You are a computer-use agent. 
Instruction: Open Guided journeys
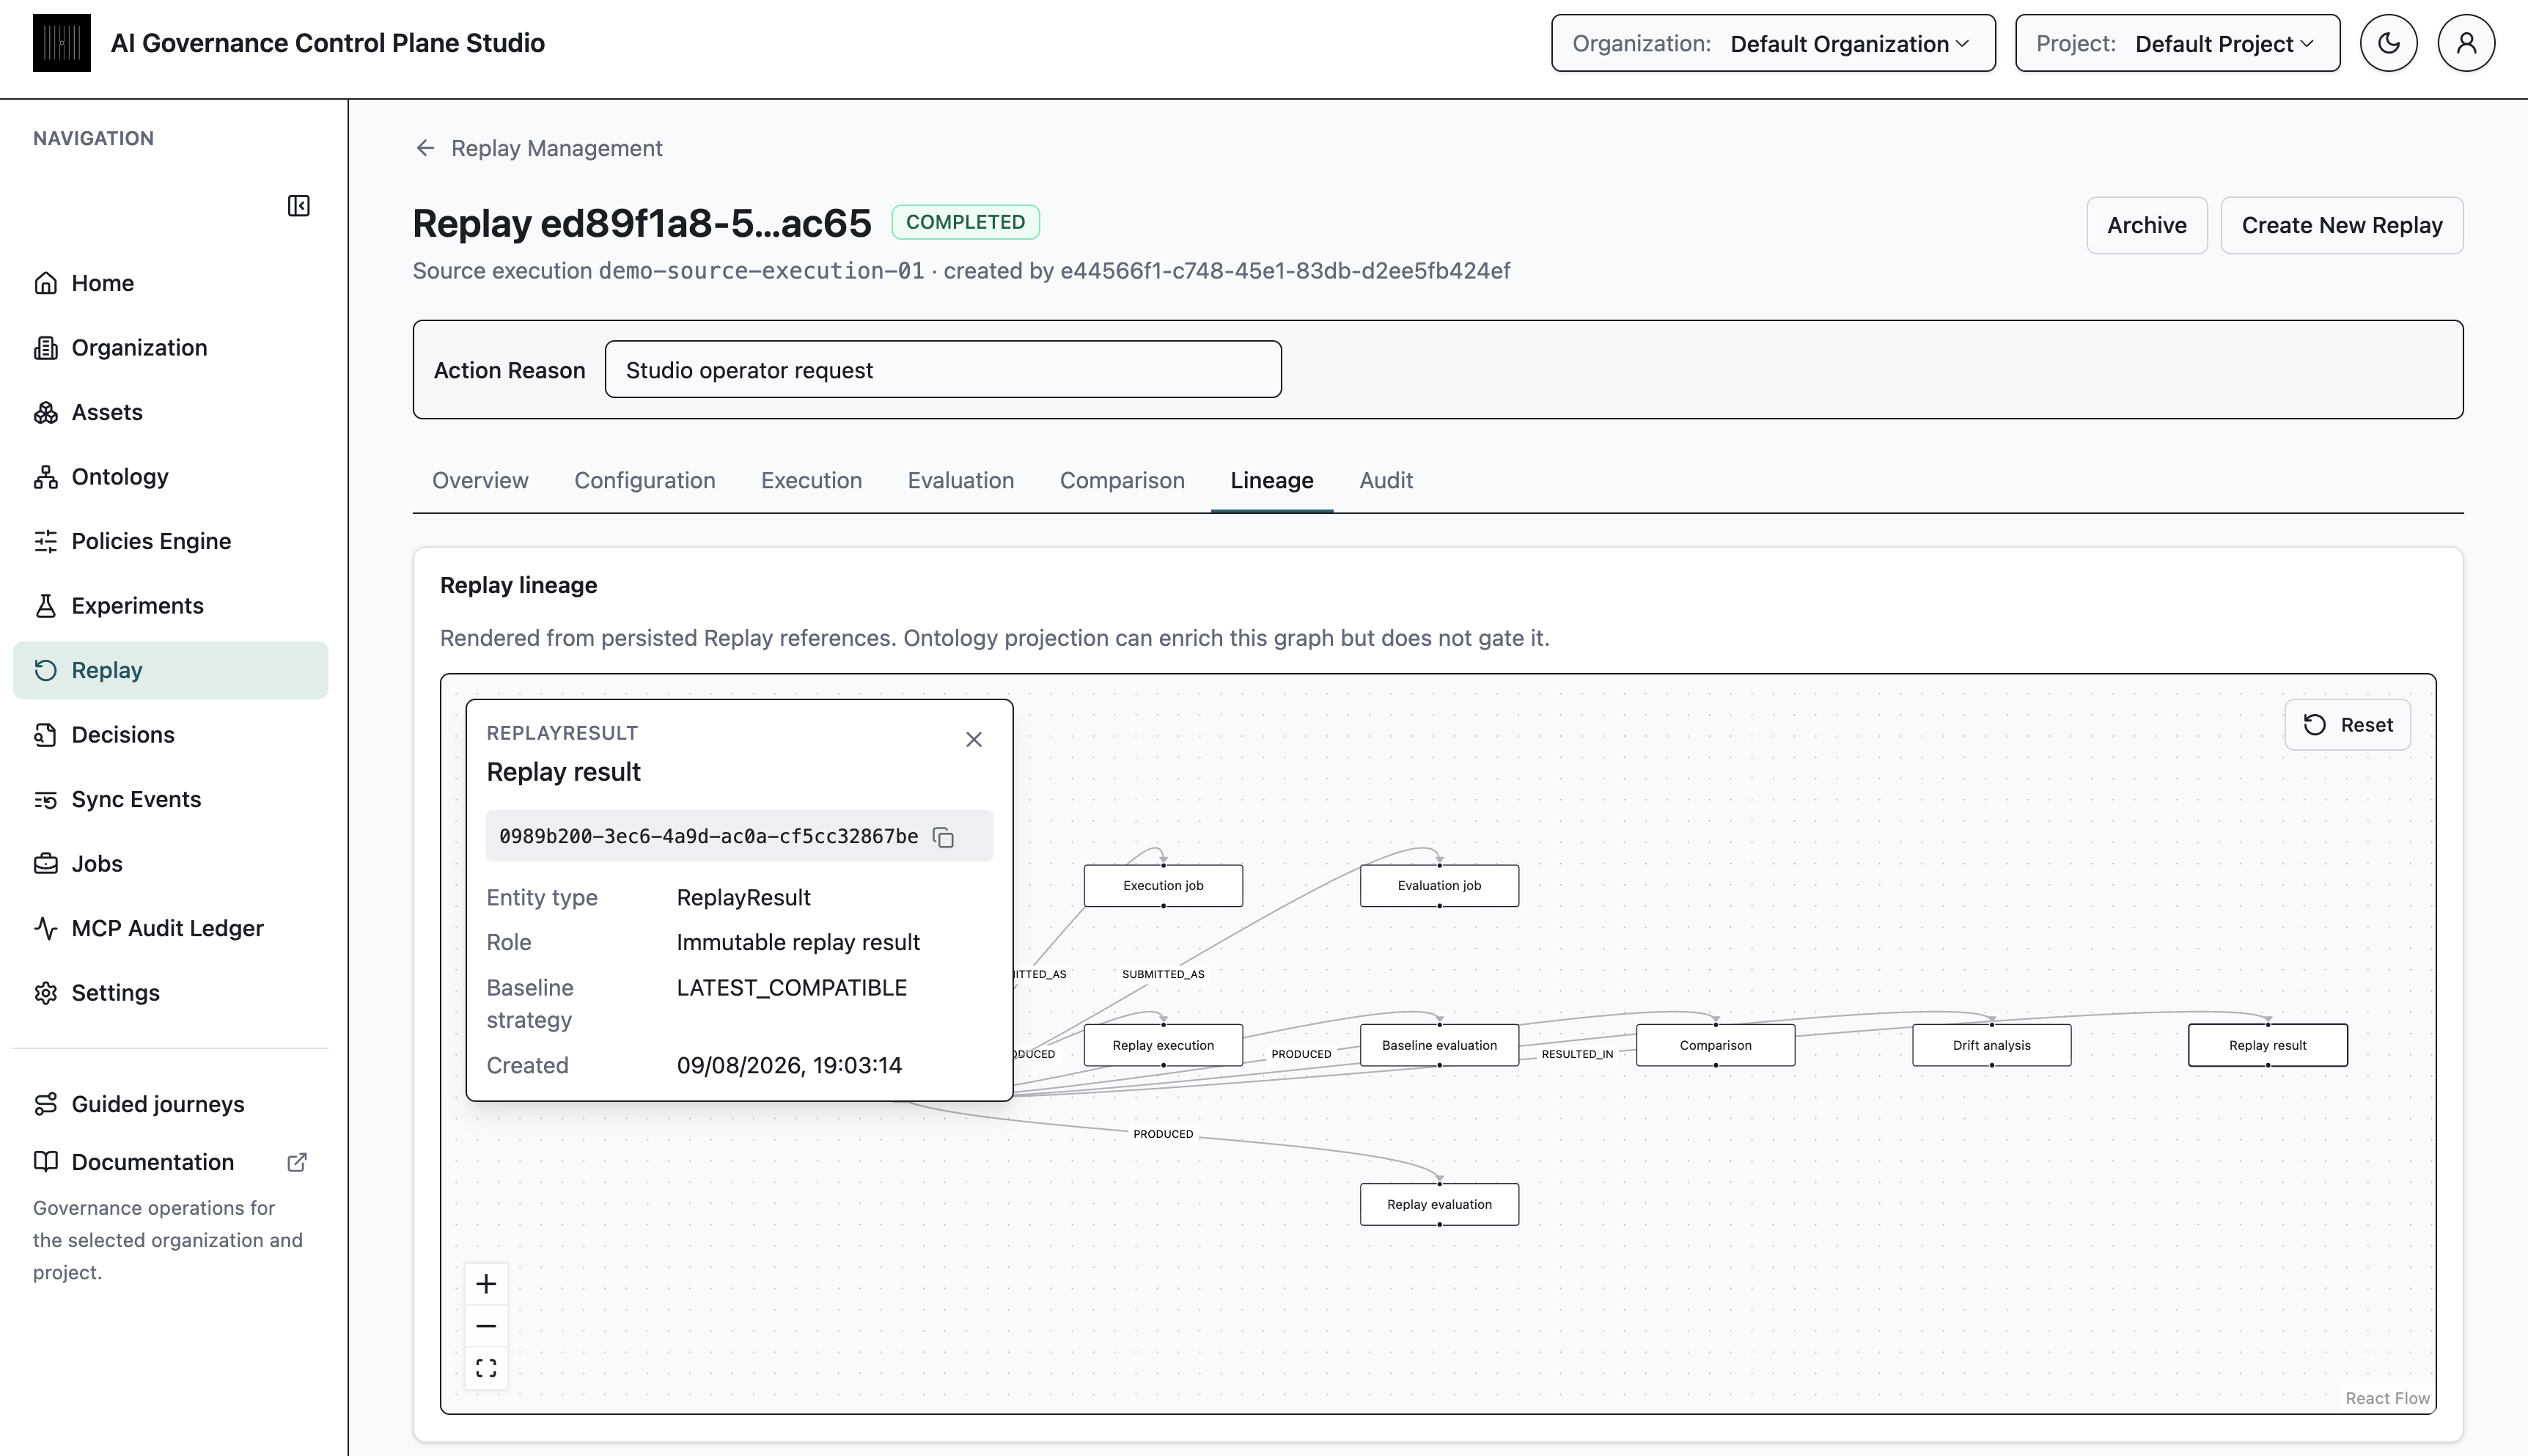(170, 1104)
